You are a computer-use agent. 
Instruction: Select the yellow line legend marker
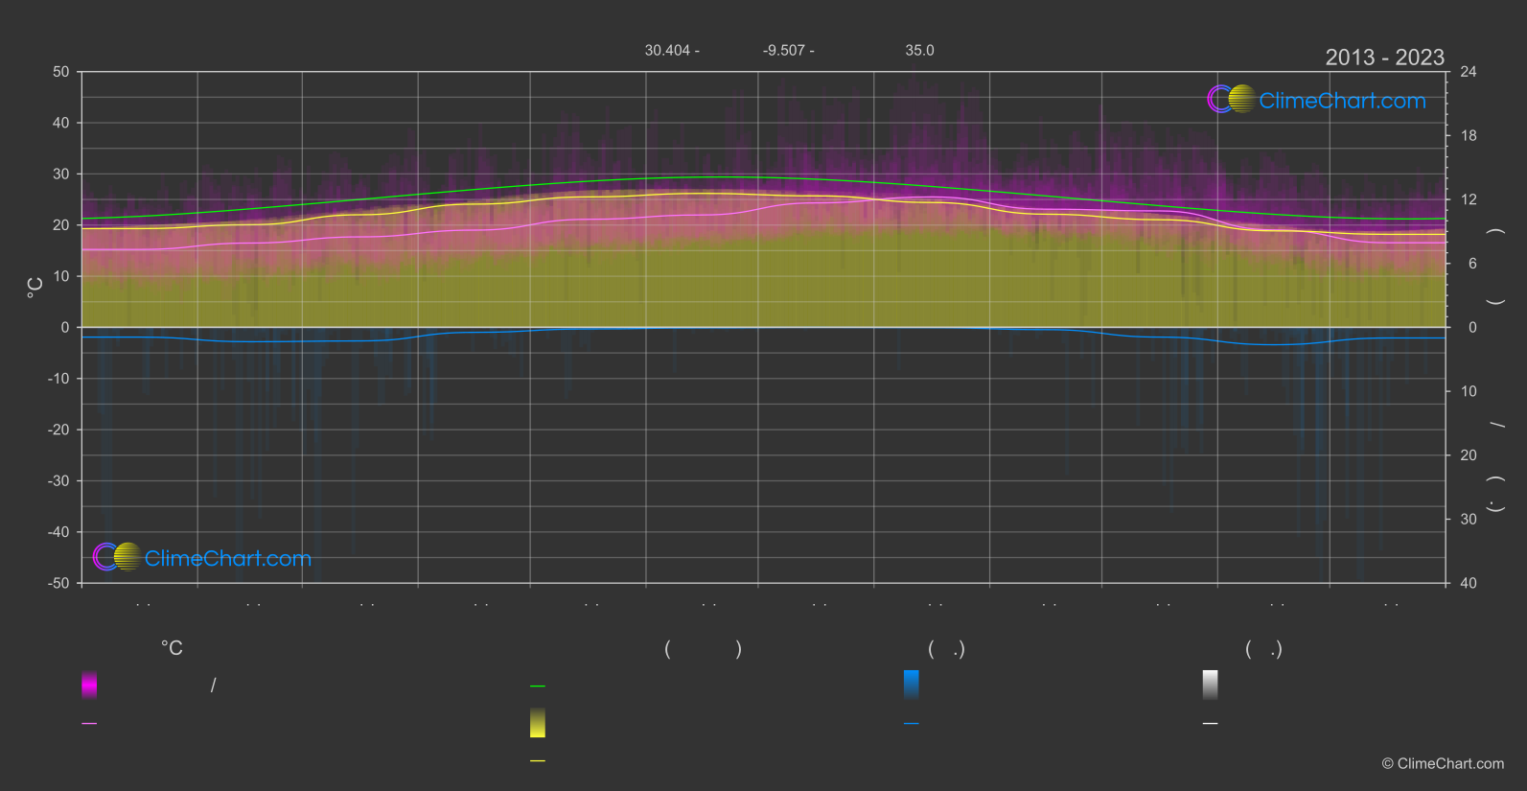538,761
